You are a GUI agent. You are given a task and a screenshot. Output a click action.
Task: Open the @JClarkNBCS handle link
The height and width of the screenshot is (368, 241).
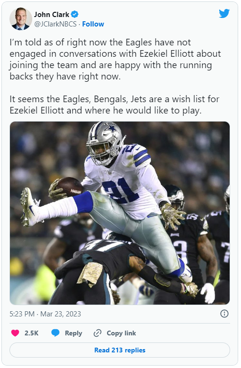coord(55,24)
